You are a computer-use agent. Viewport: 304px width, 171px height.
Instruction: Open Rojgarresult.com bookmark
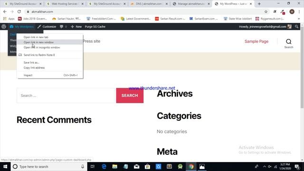[270, 19]
